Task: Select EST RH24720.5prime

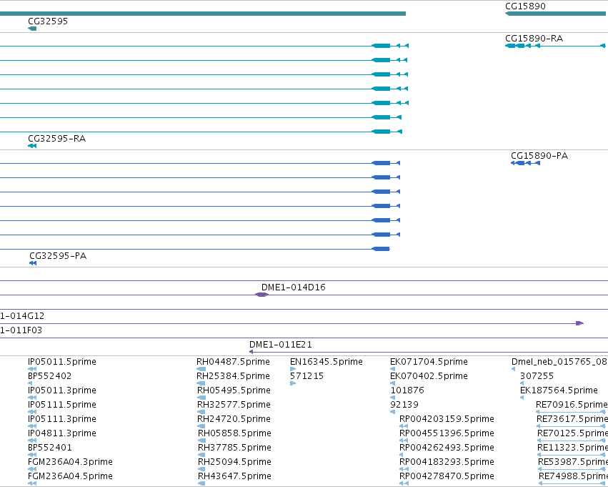Action: tap(234, 419)
